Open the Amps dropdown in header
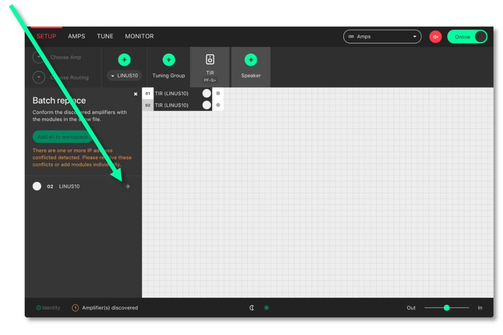 click(x=382, y=37)
